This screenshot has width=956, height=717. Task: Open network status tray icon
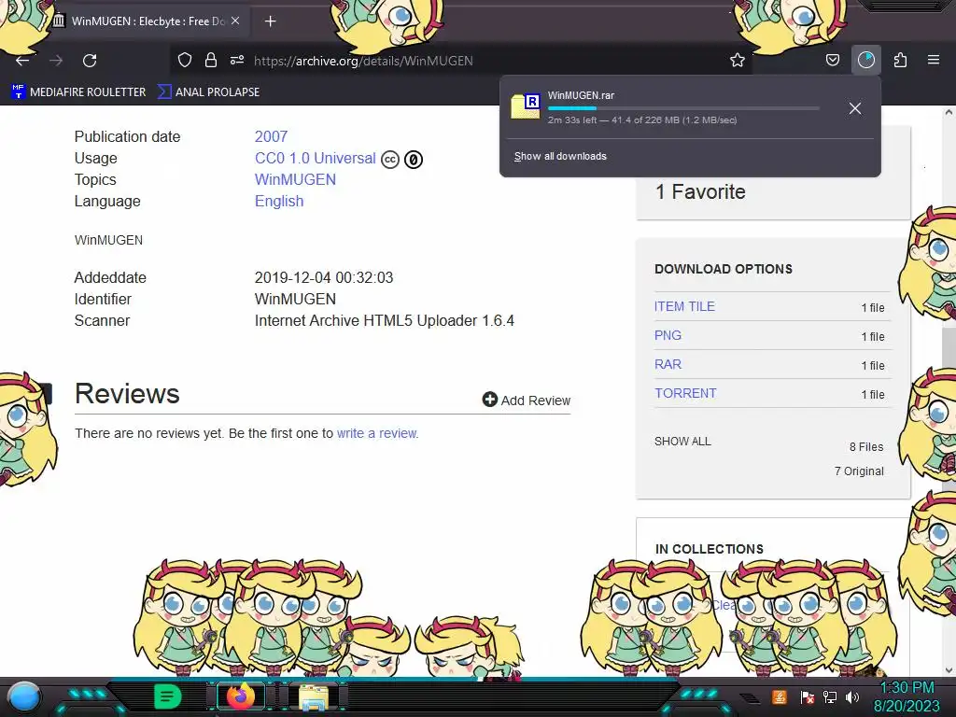coord(830,696)
